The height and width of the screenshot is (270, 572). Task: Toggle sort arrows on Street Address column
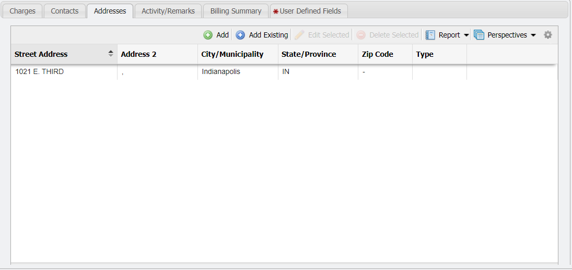[x=111, y=54]
